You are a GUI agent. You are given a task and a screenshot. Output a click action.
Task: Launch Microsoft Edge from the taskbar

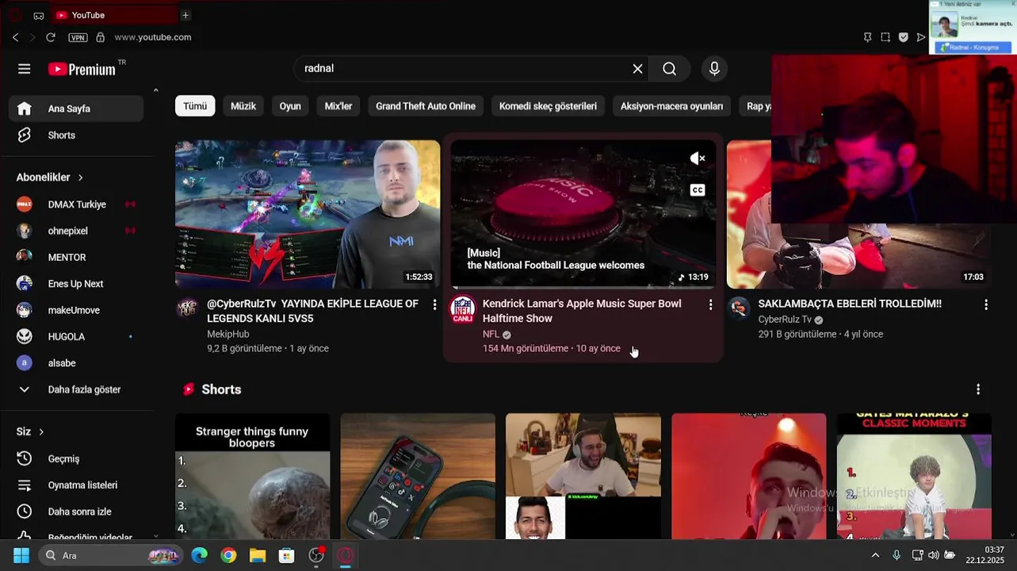200,555
